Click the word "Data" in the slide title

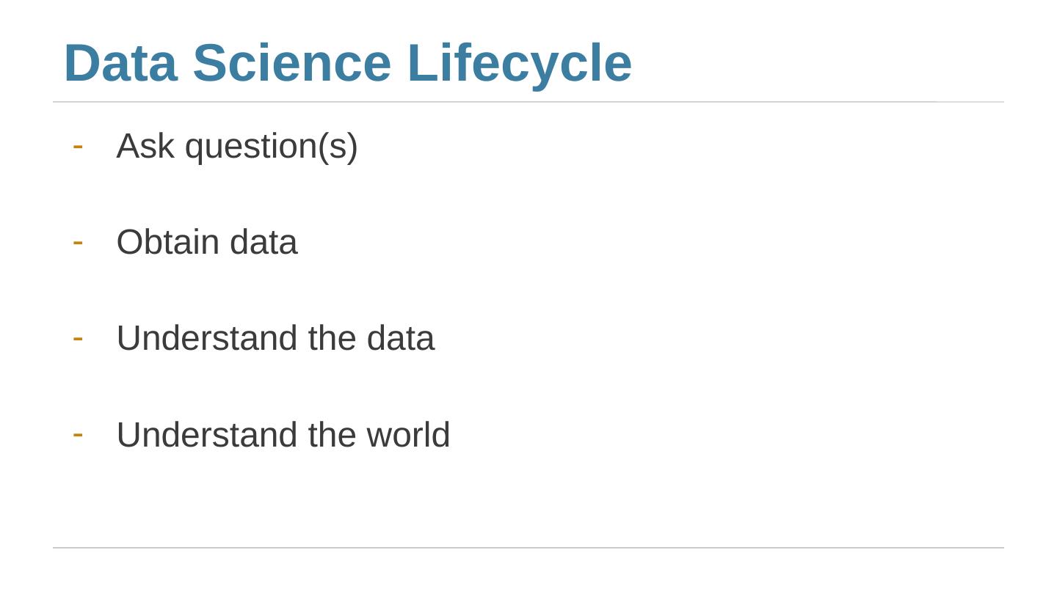click(120, 63)
